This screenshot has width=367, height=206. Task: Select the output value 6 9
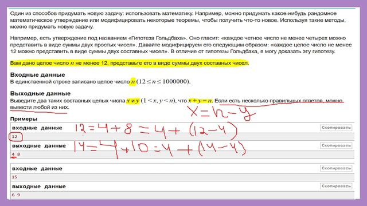[x=16, y=195]
